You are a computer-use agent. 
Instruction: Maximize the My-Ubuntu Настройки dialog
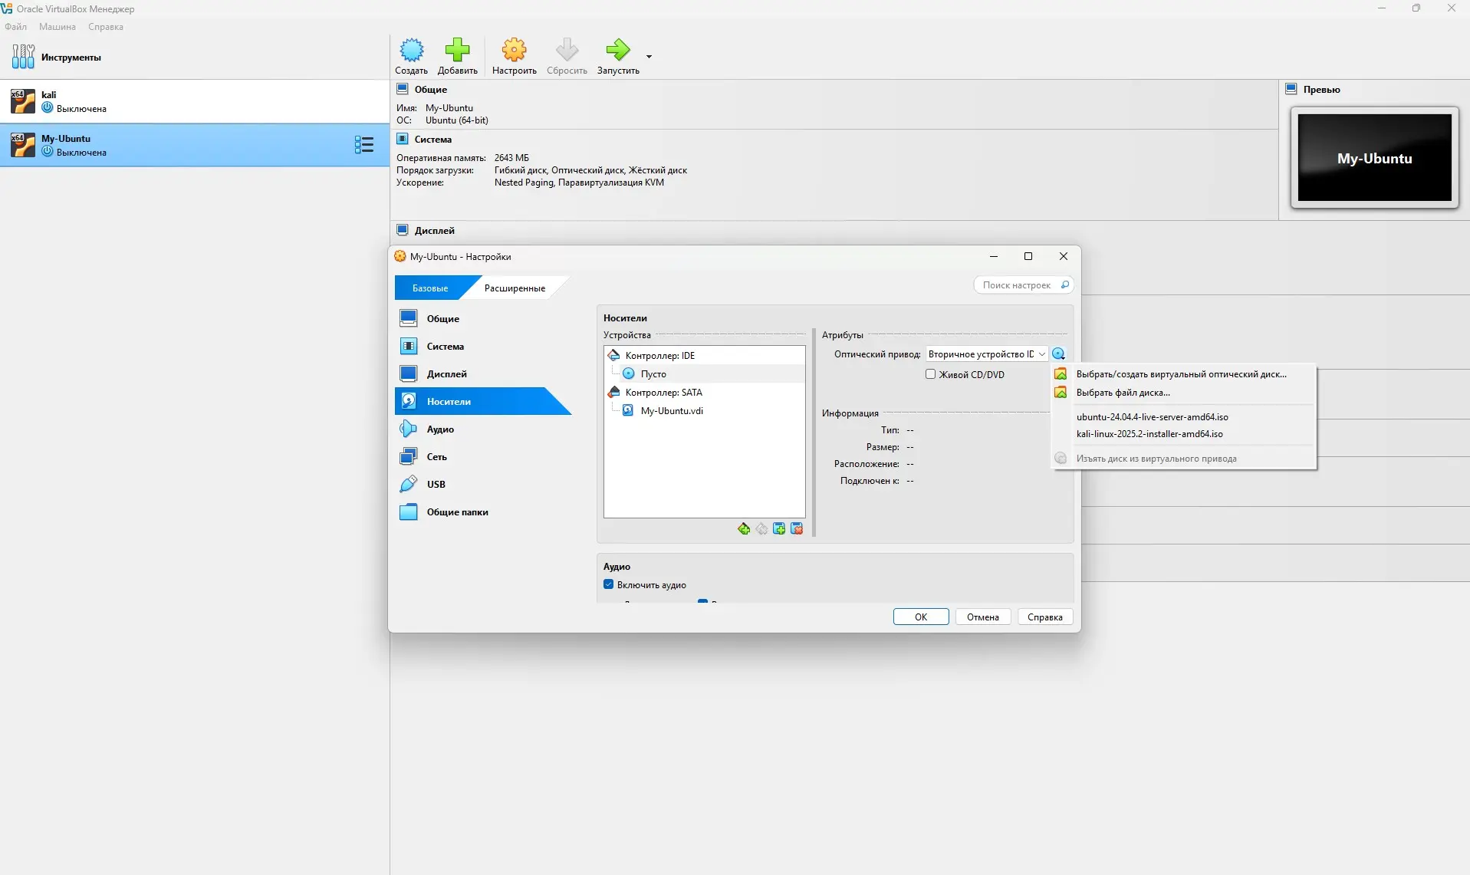1028,256
